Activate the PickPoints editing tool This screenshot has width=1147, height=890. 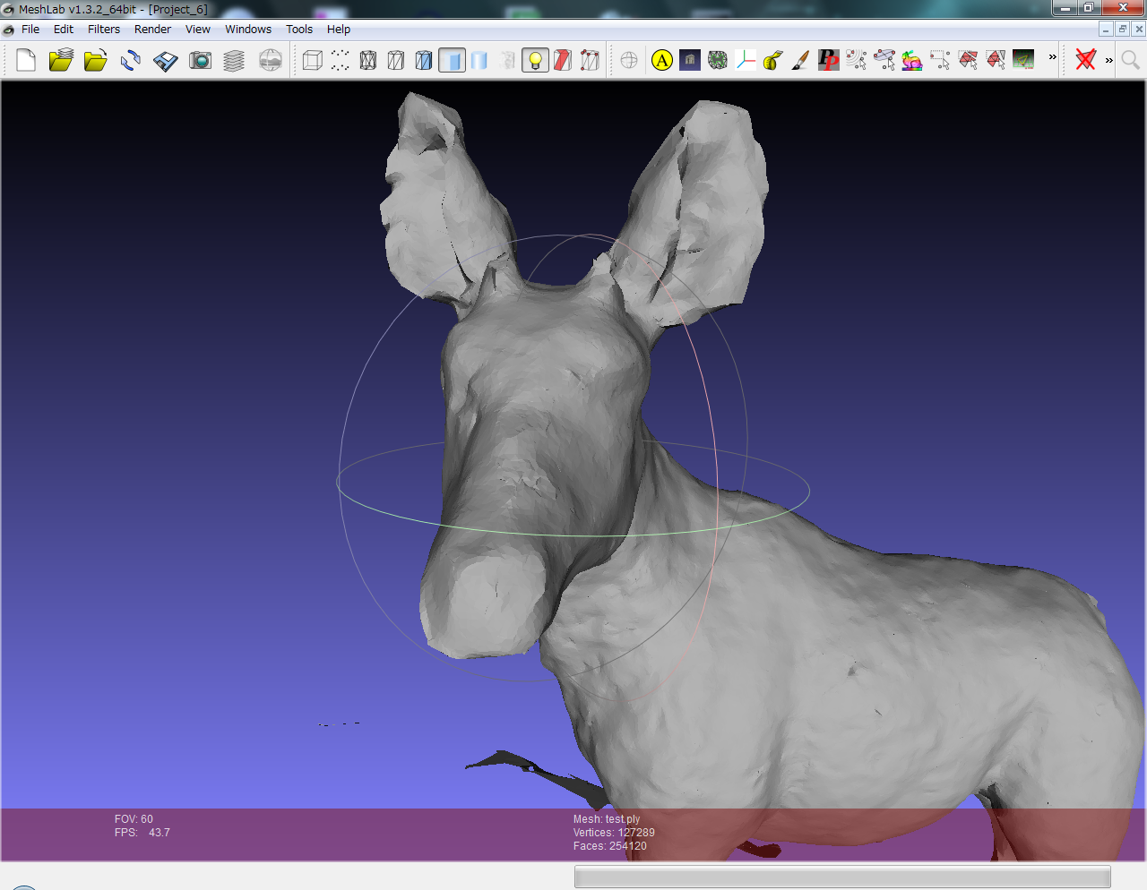829,60
